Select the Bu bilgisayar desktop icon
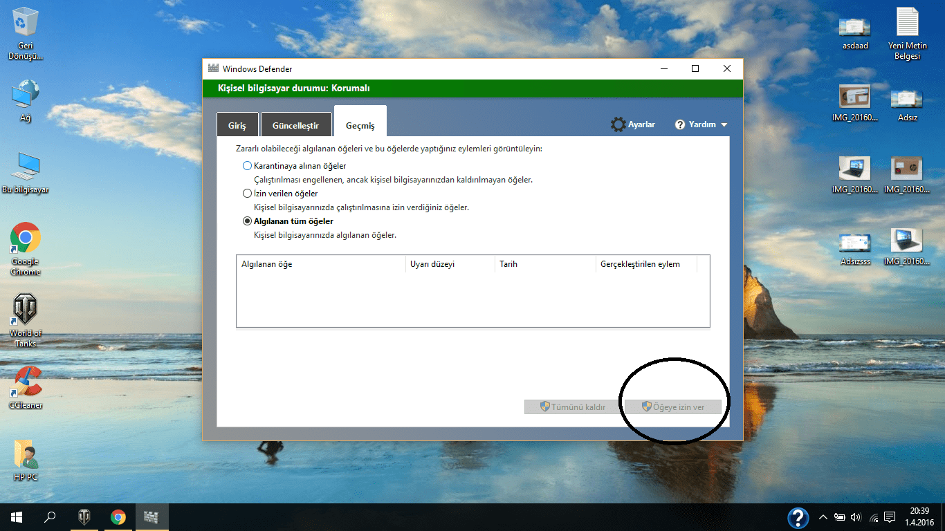 (26, 173)
